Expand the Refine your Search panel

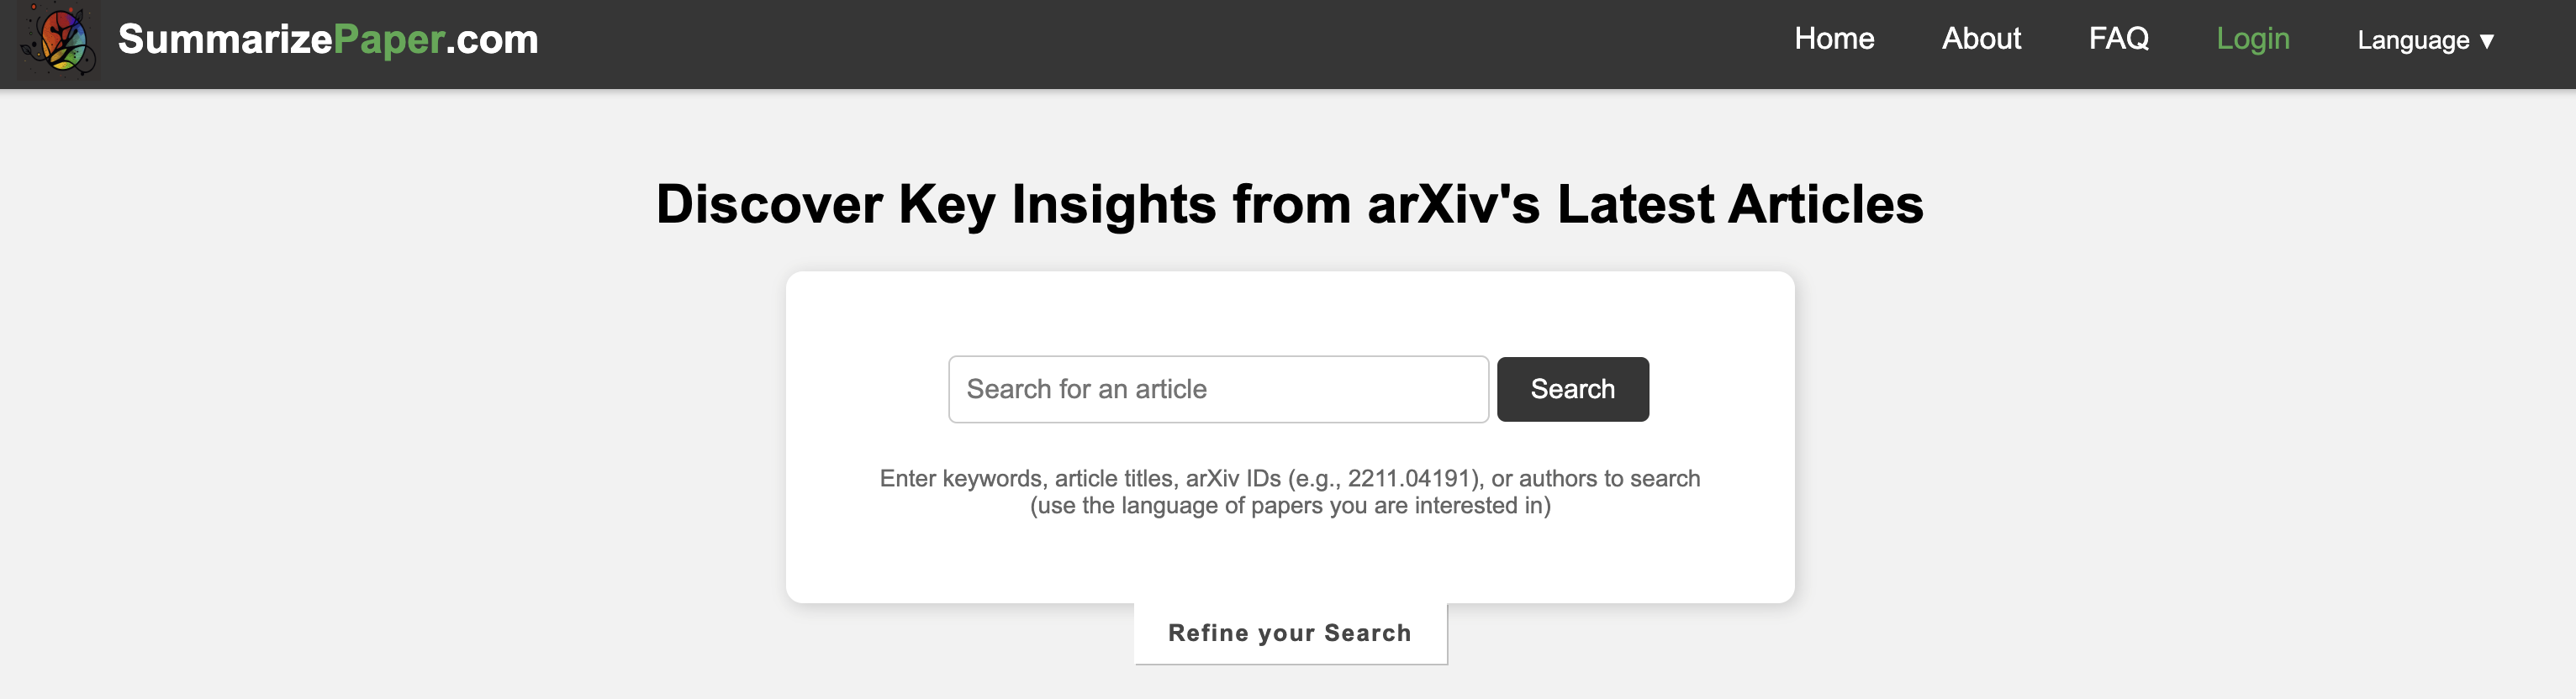point(1289,633)
